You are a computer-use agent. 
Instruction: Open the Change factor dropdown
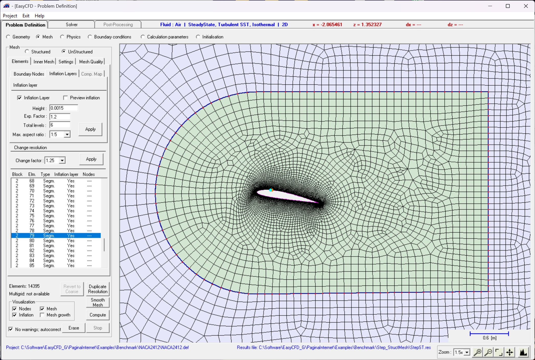62,161
